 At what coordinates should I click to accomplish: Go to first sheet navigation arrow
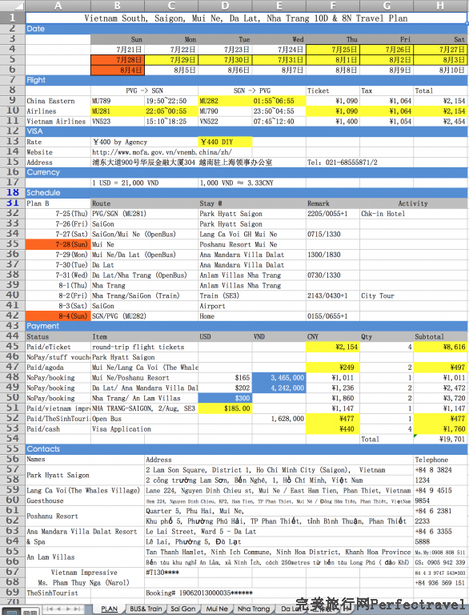coord(50,609)
